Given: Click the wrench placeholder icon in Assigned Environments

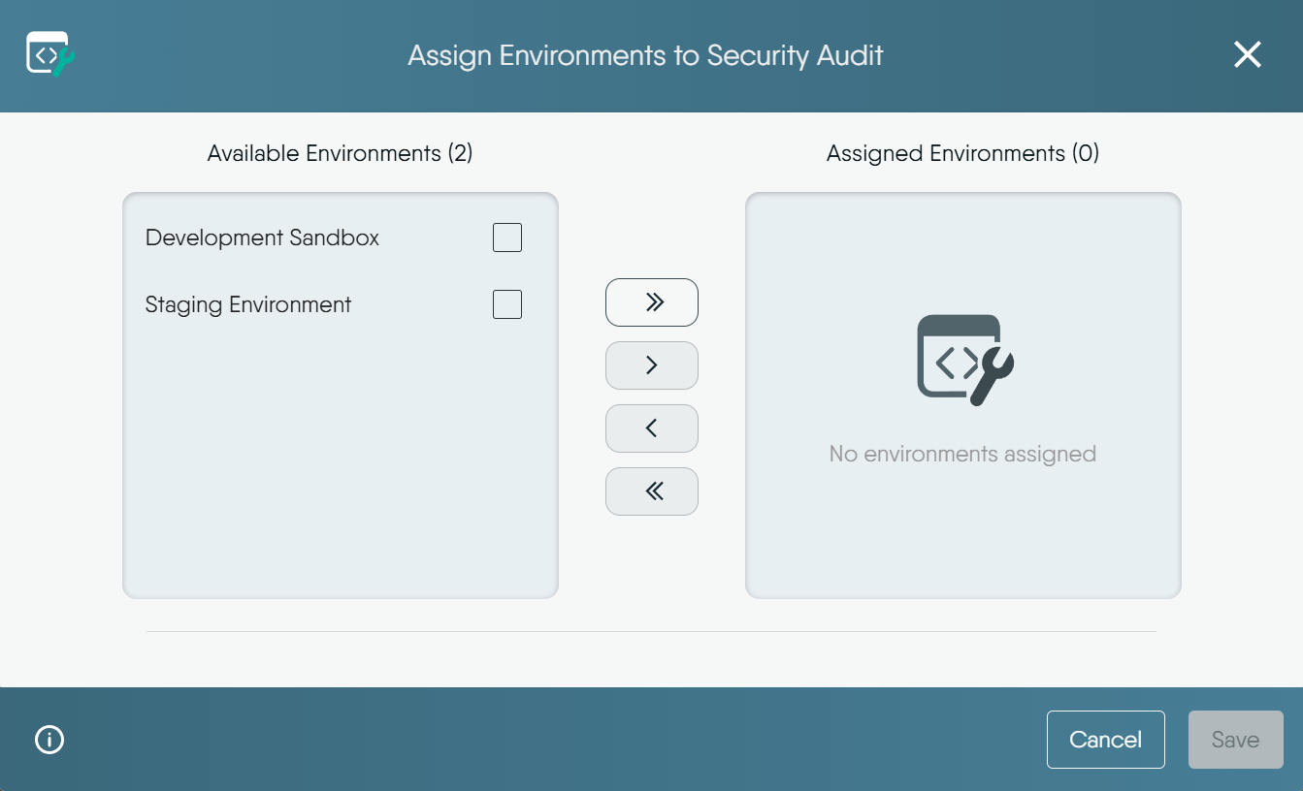Looking at the screenshot, I should point(962,360).
